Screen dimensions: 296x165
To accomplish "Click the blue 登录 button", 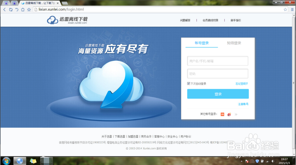I will (x=218, y=94).
